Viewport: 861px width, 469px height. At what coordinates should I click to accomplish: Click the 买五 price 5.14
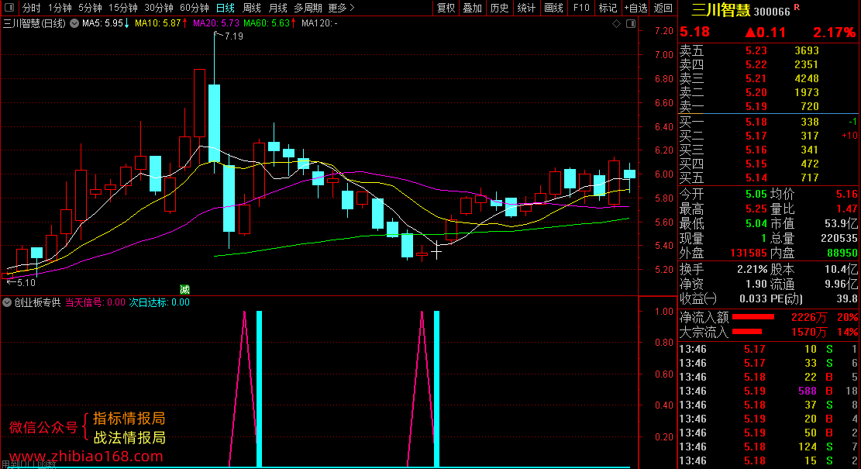(756, 178)
